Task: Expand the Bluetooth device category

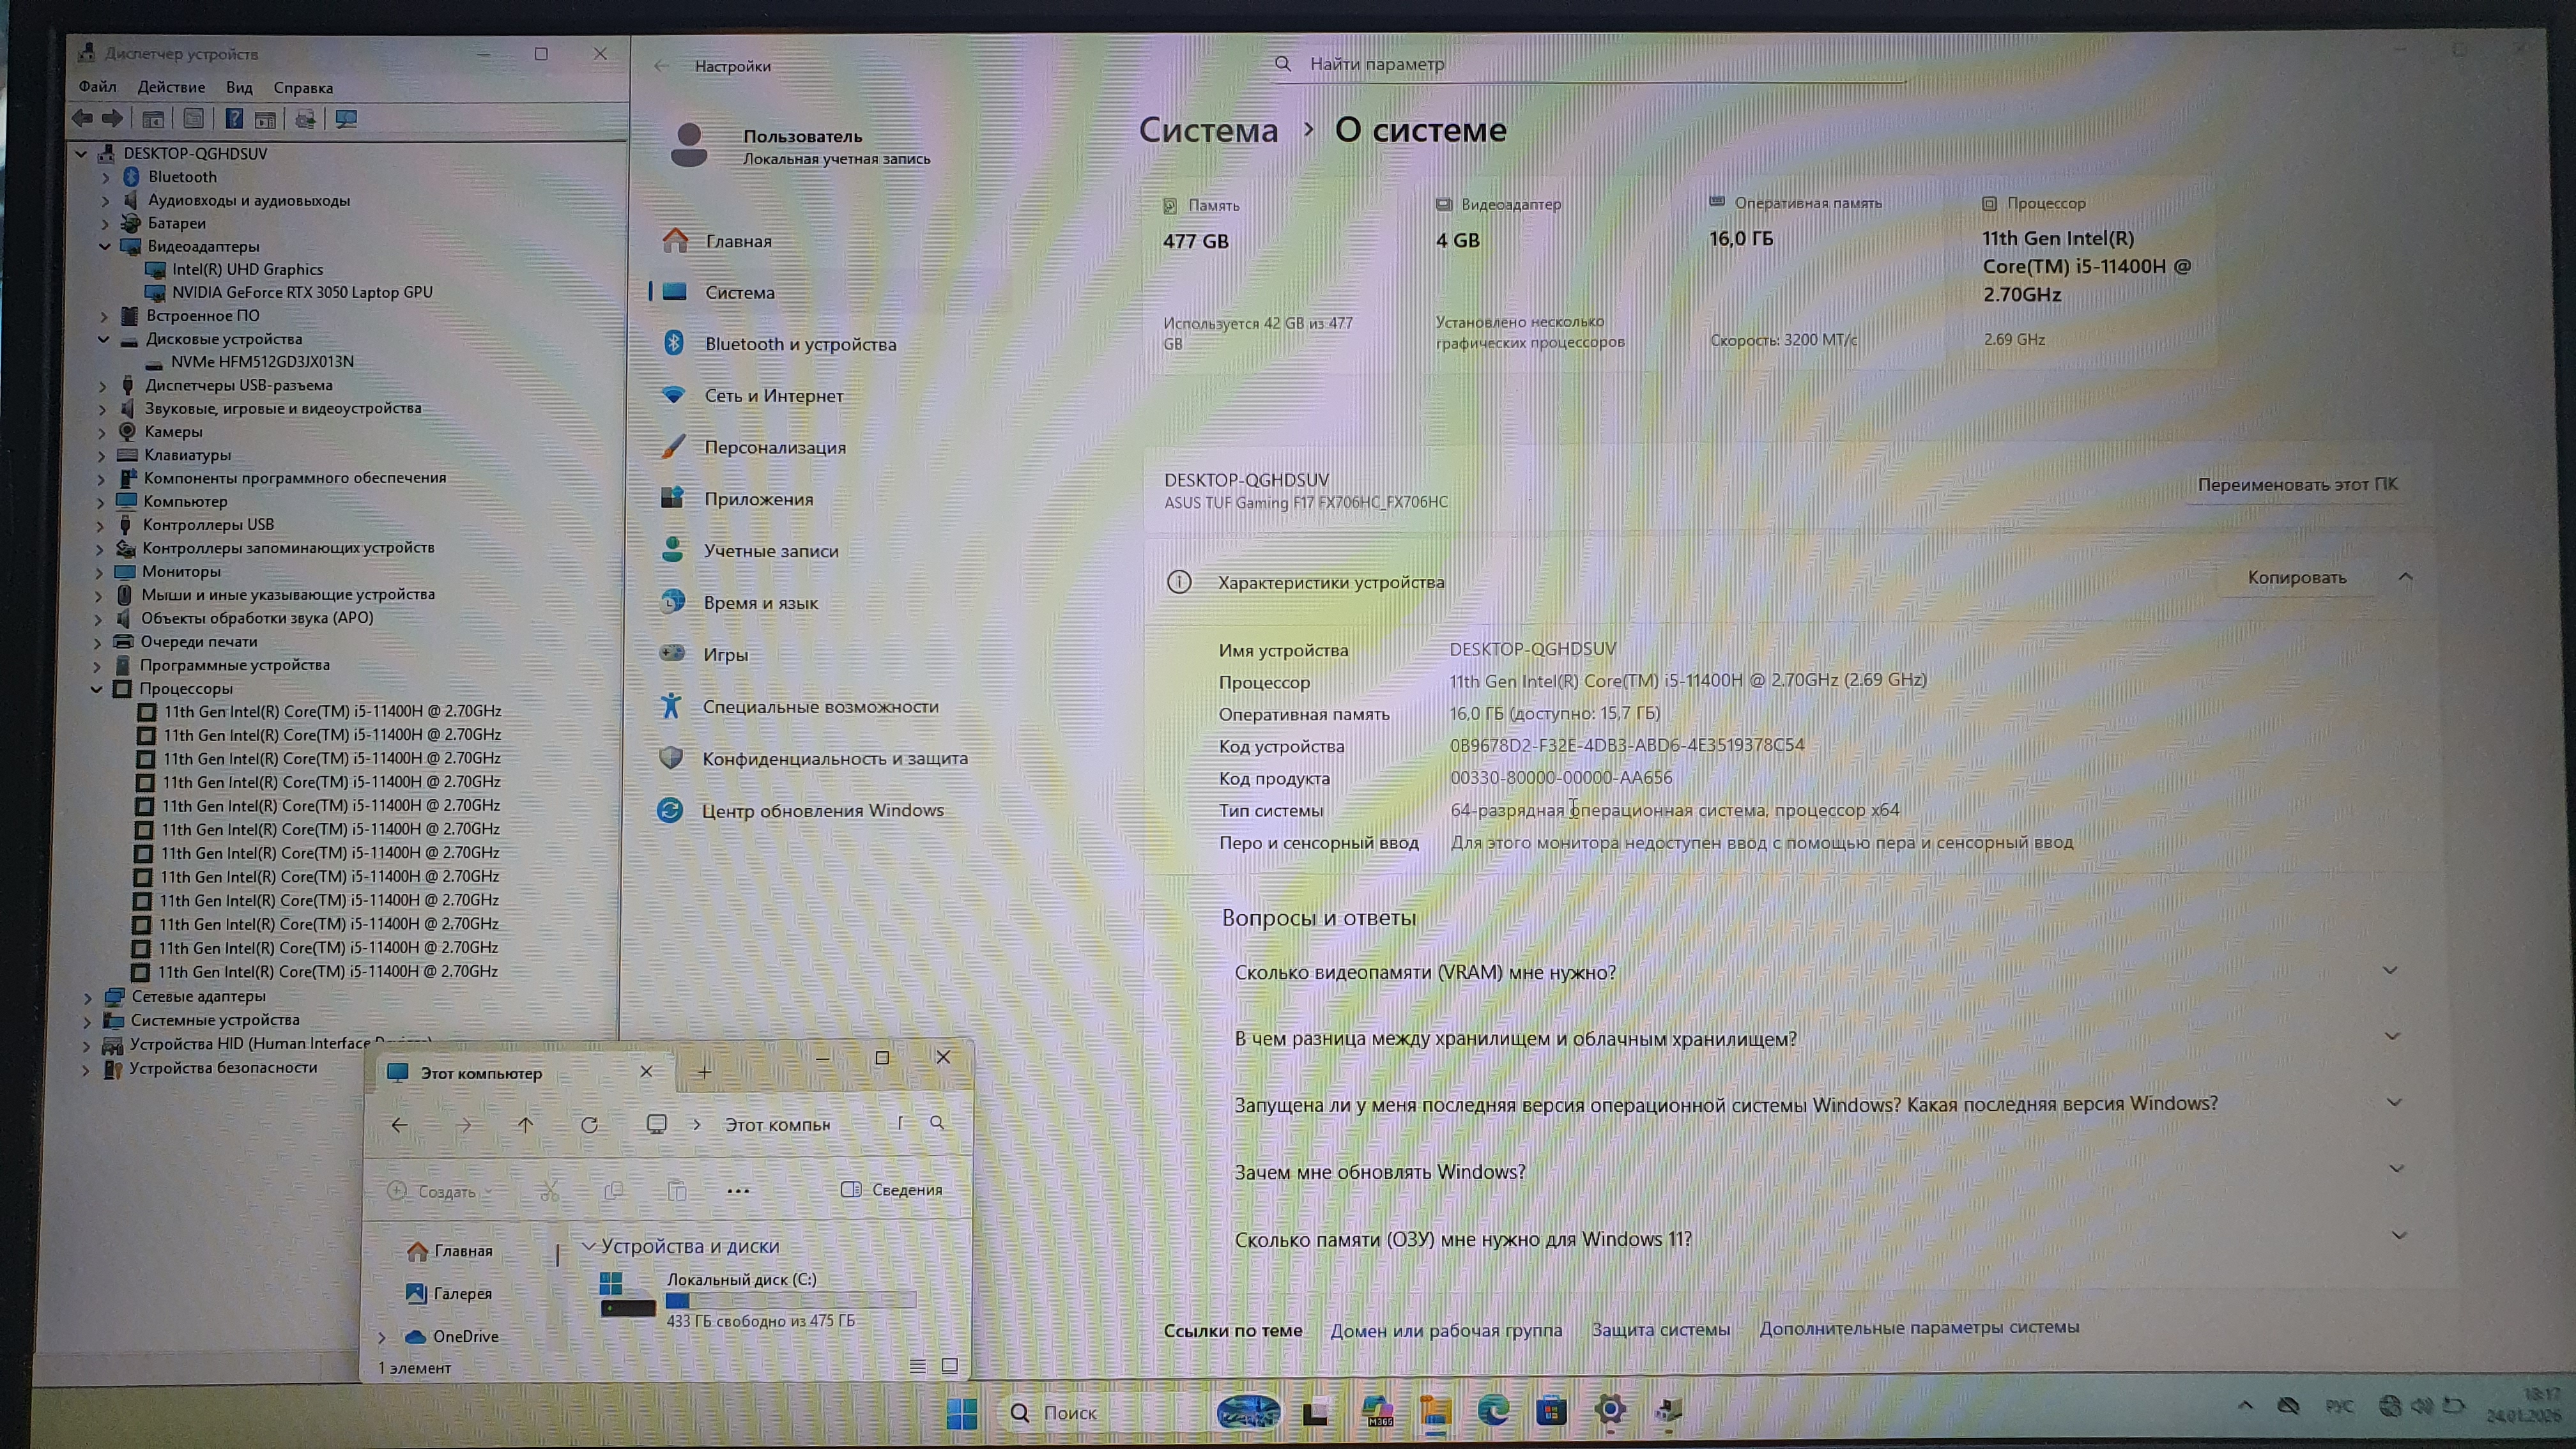Action: 106,177
